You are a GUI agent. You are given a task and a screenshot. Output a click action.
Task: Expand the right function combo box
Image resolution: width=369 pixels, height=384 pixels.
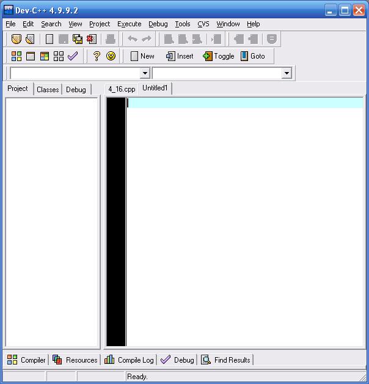coord(287,73)
